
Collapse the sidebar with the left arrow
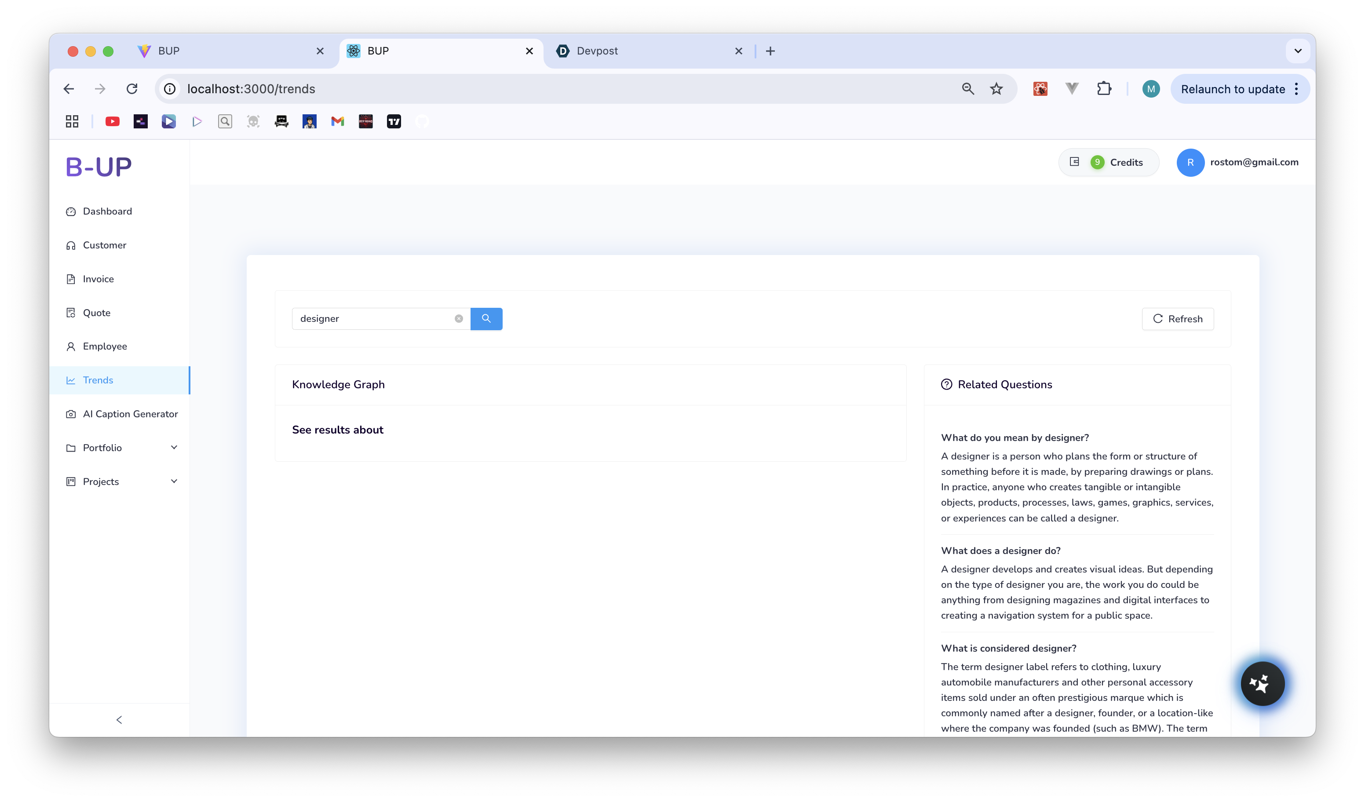click(x=119, y=720)
